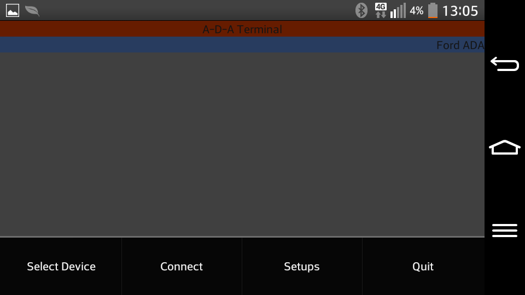Image resolution: width=525 pixels, height=295 pixels.
Task: Tap the Android home icon
Action: [505, 147]
